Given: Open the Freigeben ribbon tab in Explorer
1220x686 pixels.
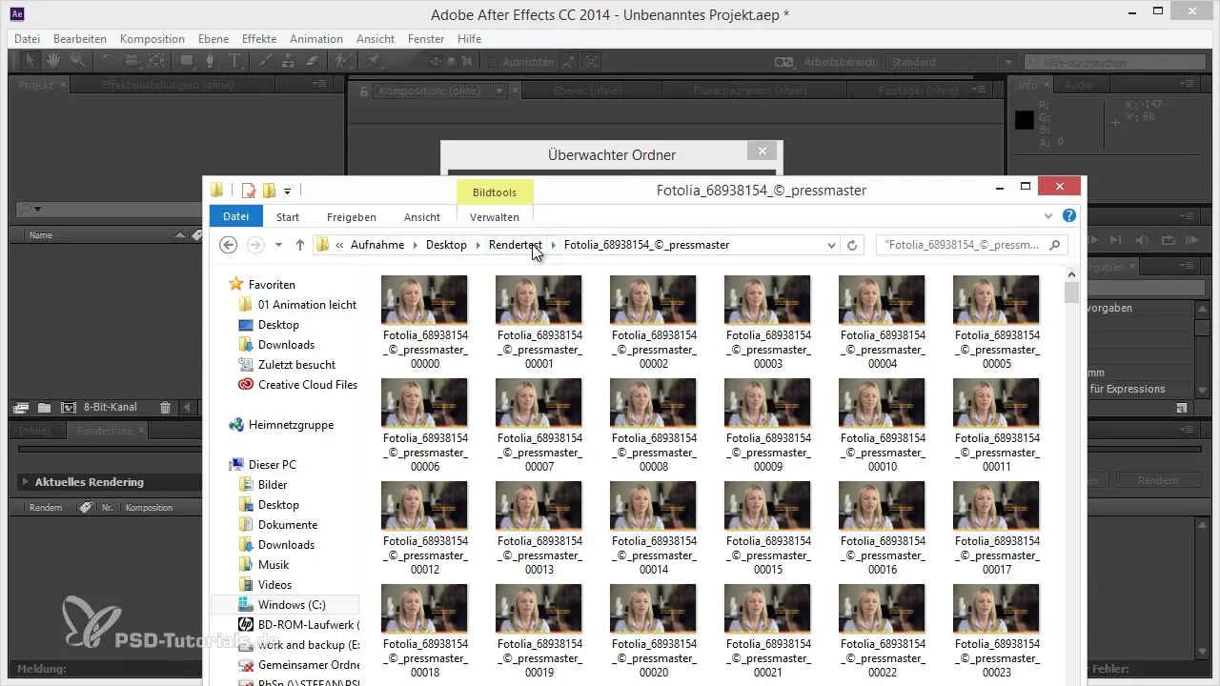Looking at the screenshot, I should 351,217.
